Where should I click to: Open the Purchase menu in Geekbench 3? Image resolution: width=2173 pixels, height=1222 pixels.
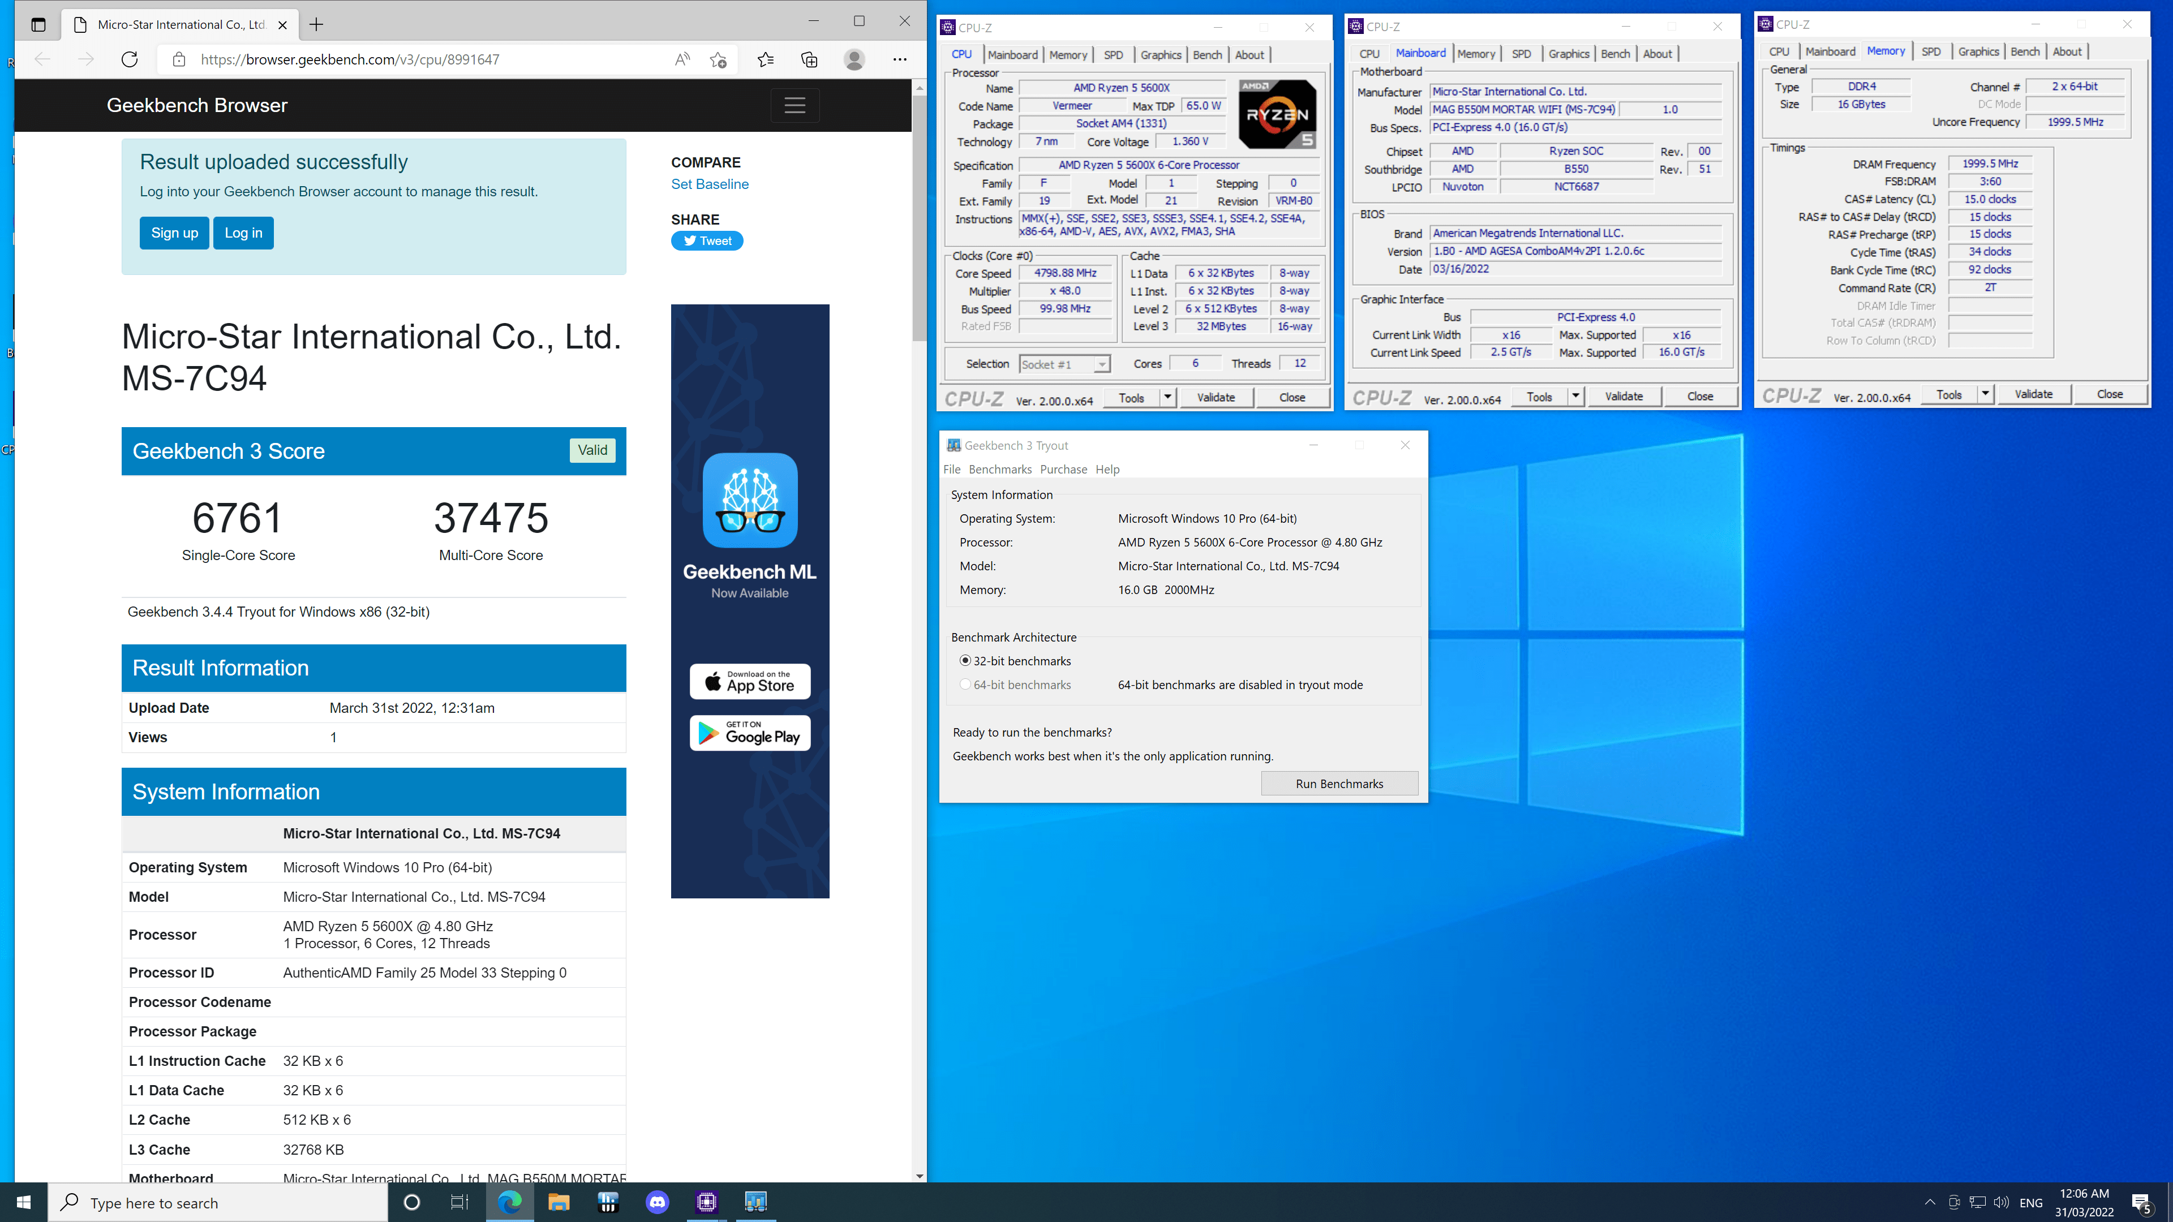click(1063, 470)
